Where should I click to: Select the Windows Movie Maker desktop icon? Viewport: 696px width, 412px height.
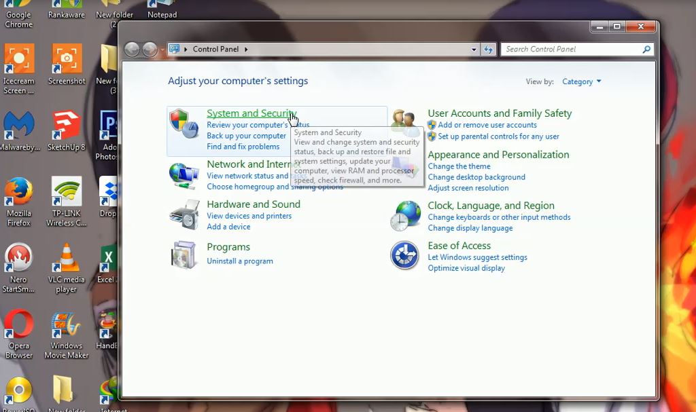pyautogui.click(x=67, y=335)
